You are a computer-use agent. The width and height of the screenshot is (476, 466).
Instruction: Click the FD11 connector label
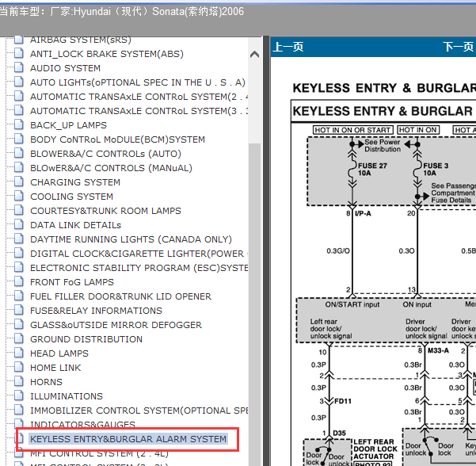click(x=343, y=401)
